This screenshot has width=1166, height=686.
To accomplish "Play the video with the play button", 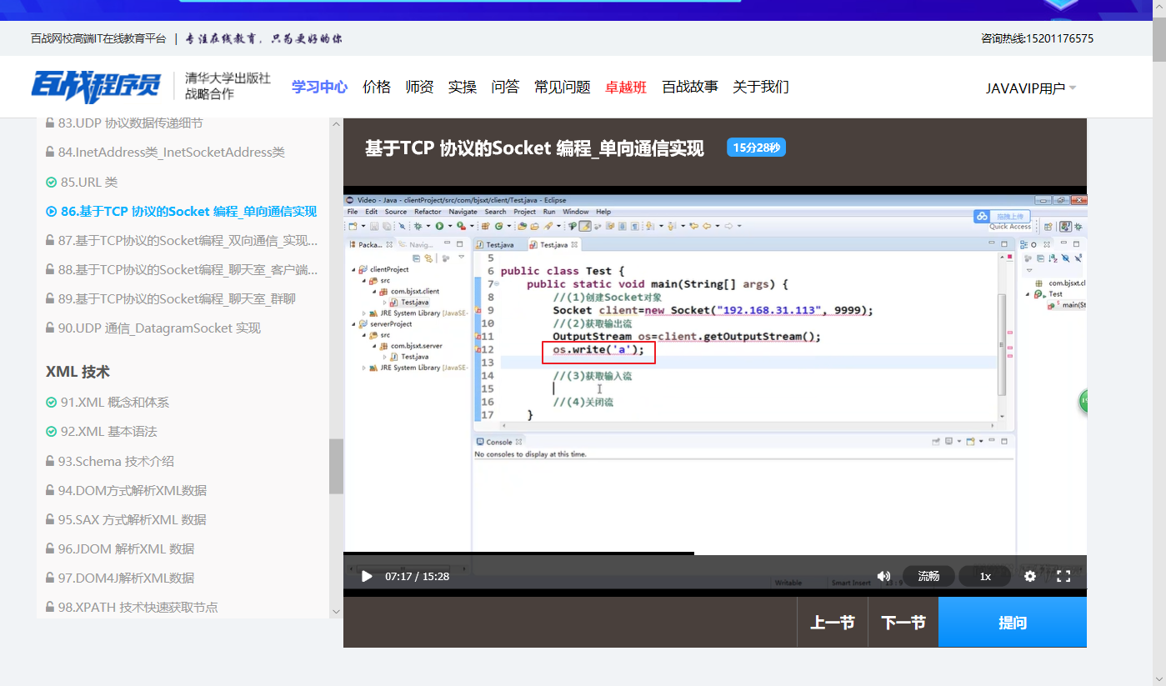I will [x=367, y=576].
